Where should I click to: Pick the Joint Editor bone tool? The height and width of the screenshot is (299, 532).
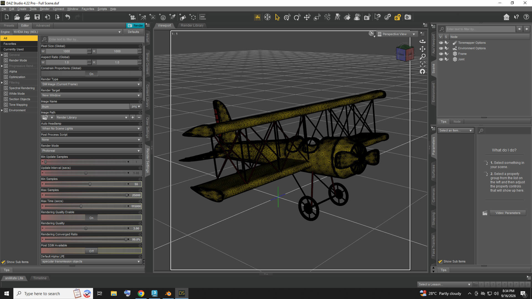tap(327, 17)
